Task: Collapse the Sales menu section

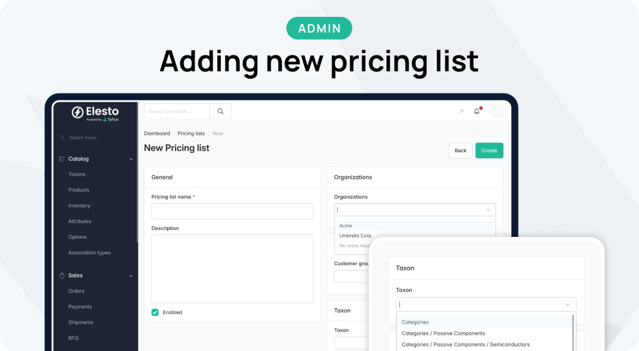Action: coord(131,276)
